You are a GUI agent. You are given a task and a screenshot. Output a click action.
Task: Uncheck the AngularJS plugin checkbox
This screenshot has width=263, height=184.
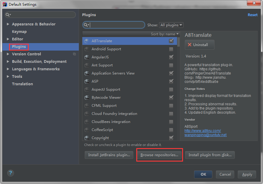click(x=171, y=57)
